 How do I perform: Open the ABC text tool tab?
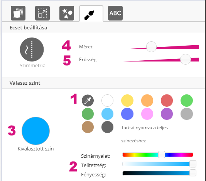[x=115, y=13]
